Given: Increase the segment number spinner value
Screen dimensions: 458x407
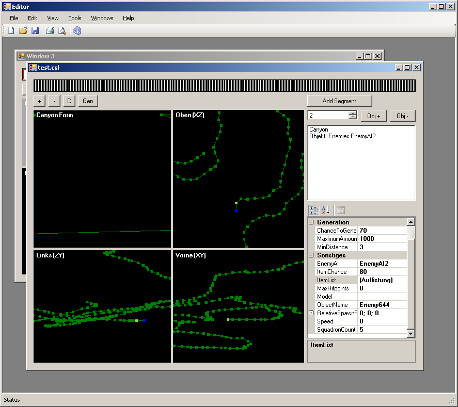Looking at the screenshot, I should 353,113.
